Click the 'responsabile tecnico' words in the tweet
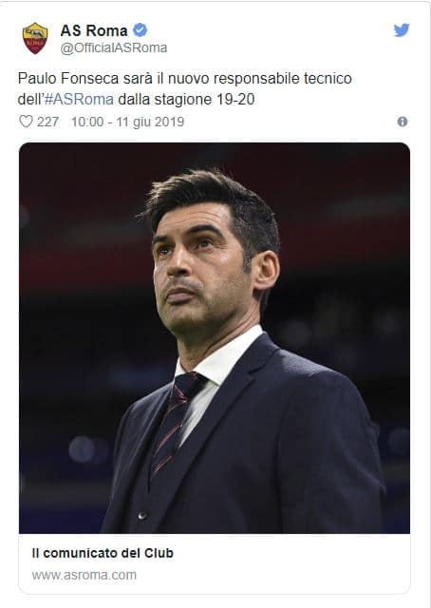The width and height of the screenshot is (431, 608). click(283, 78)
